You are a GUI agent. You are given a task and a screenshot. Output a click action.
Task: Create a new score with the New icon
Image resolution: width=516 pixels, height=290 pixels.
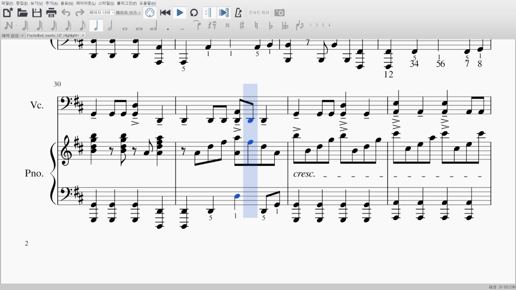point(8,12)
